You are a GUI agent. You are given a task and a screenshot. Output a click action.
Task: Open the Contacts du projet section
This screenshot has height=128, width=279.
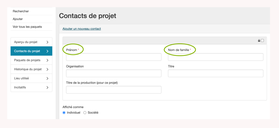(x=27, y=51)
